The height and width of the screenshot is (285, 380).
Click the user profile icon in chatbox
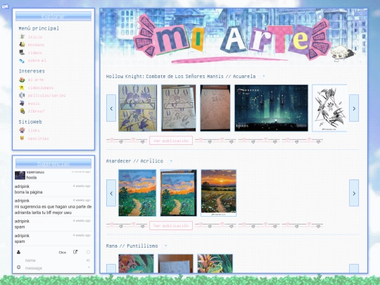tap(19, 252)
